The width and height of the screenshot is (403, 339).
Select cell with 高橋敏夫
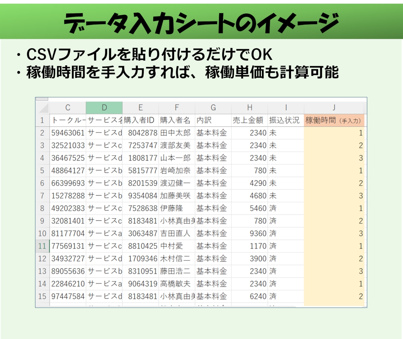pyautogui.click(x=177, y=284)
